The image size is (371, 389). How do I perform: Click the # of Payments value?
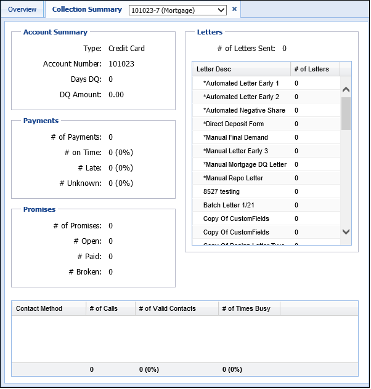point(110,137)
